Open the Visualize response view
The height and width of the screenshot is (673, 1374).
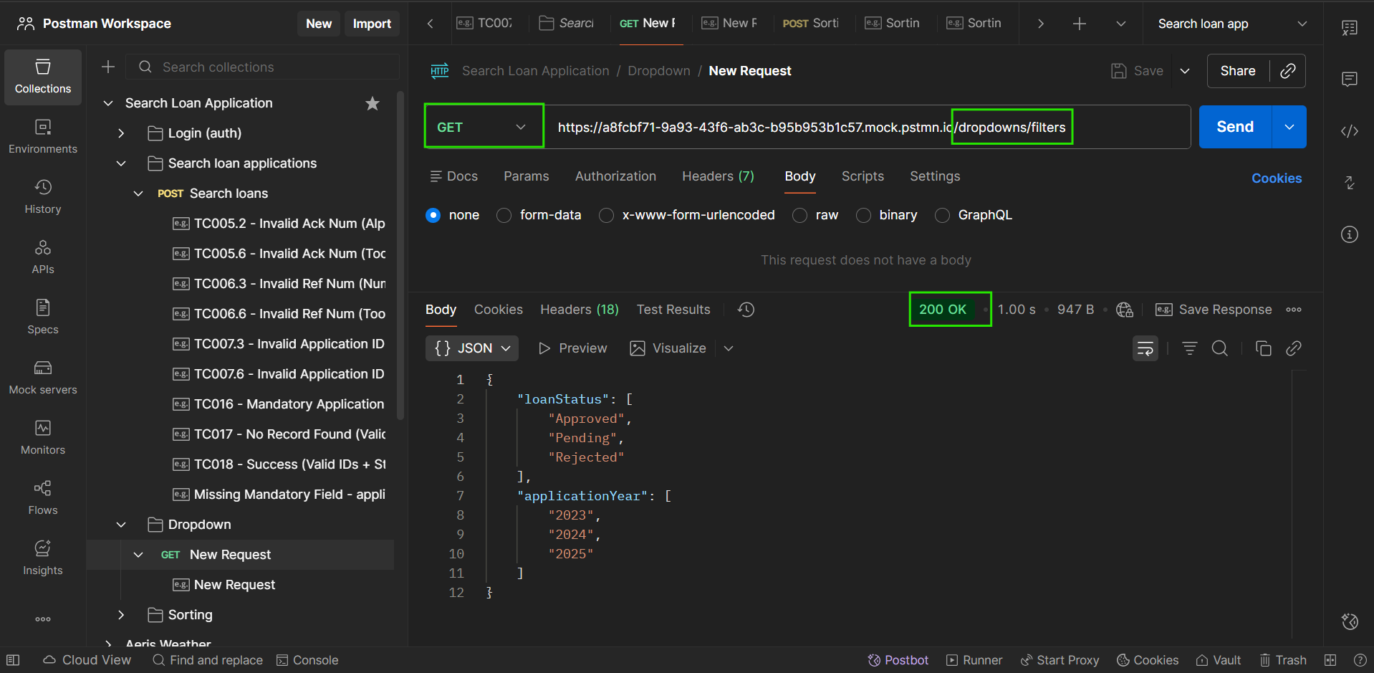[668, 348]
